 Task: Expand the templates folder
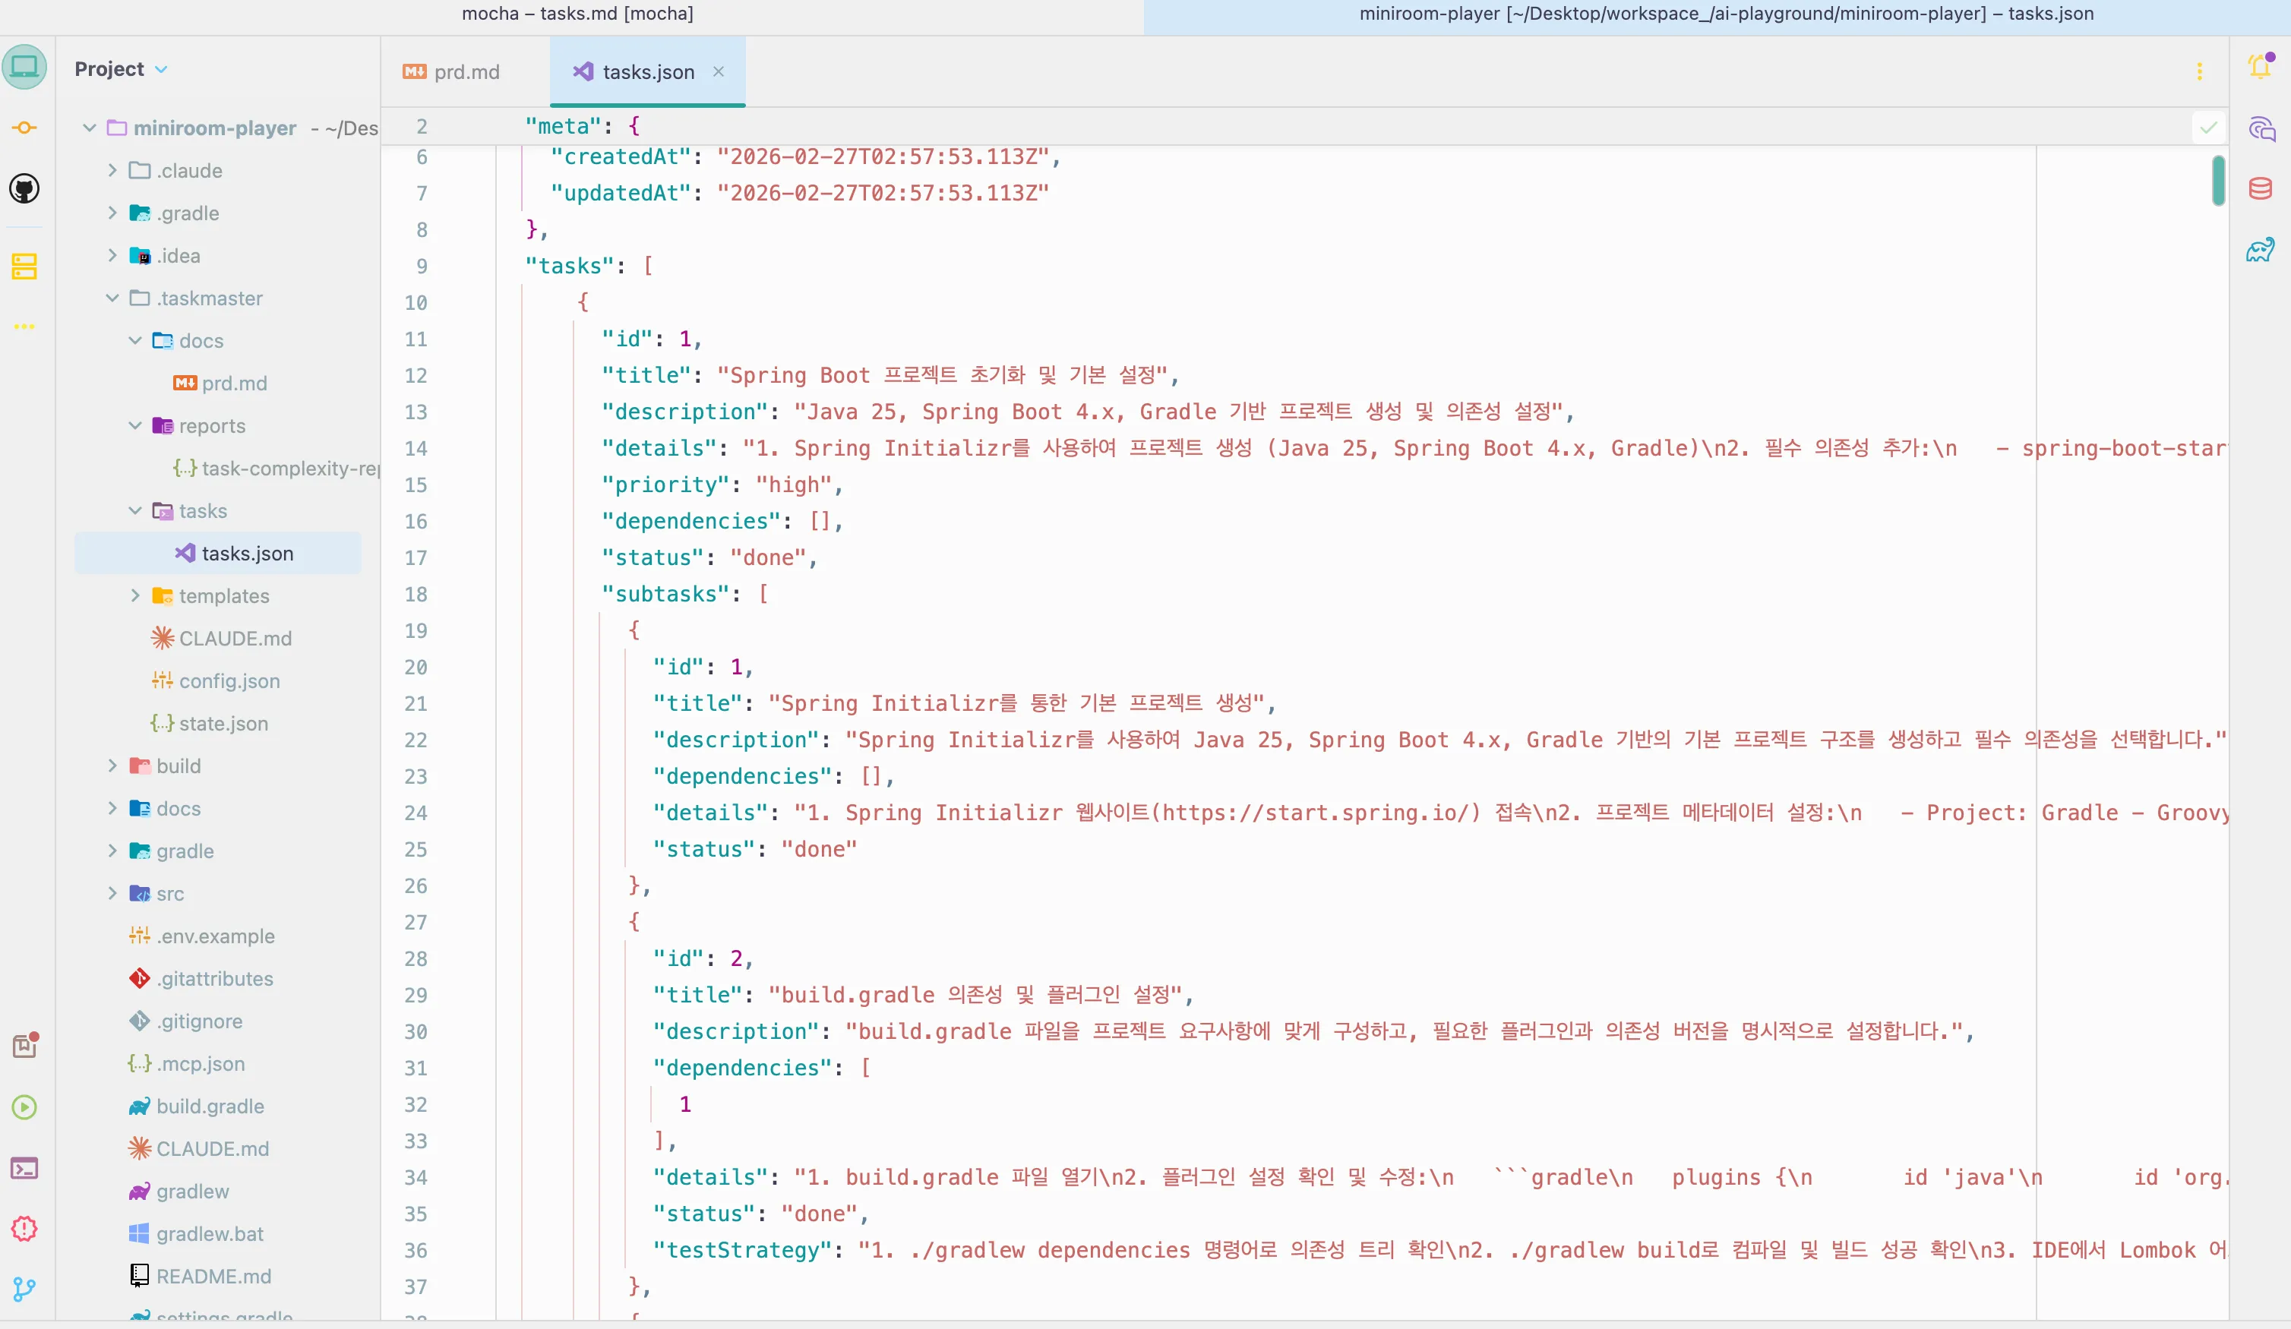134,595
